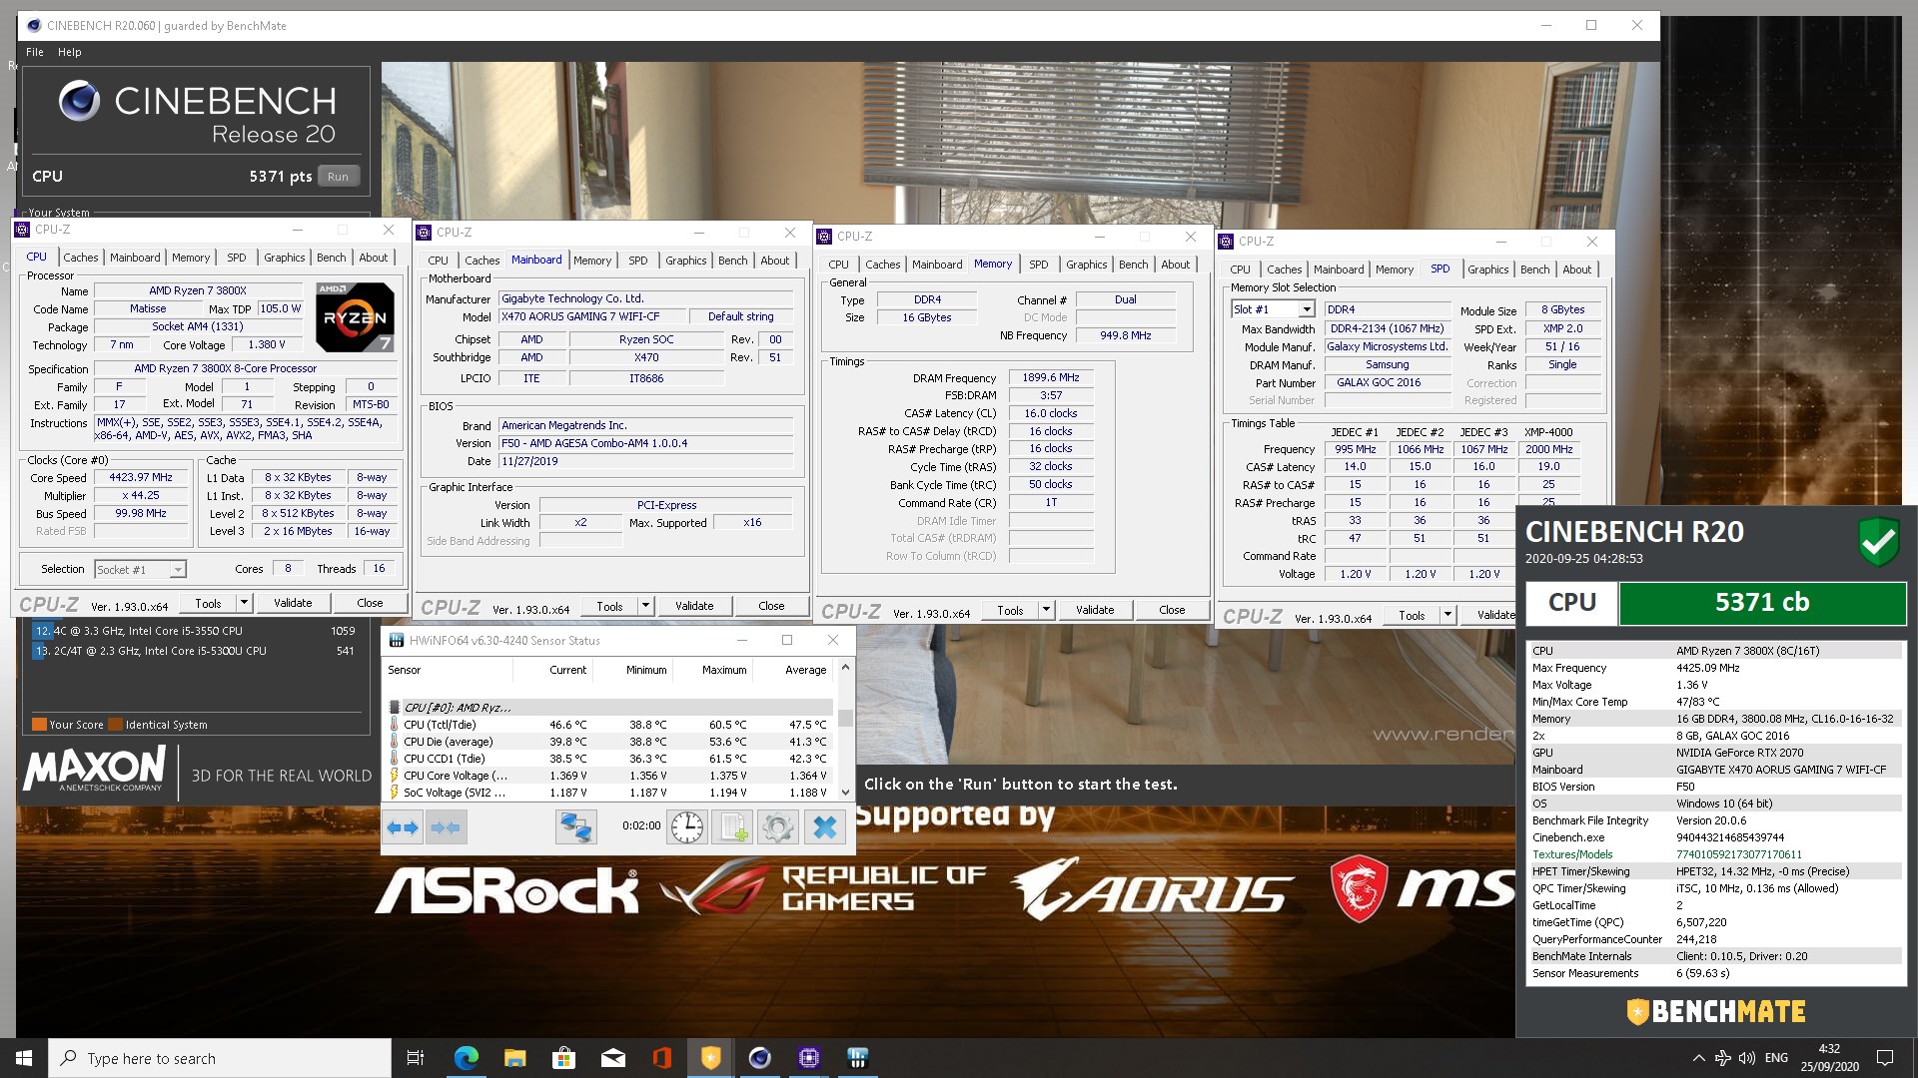Open the Office taskbar icon

(661, 1058)
